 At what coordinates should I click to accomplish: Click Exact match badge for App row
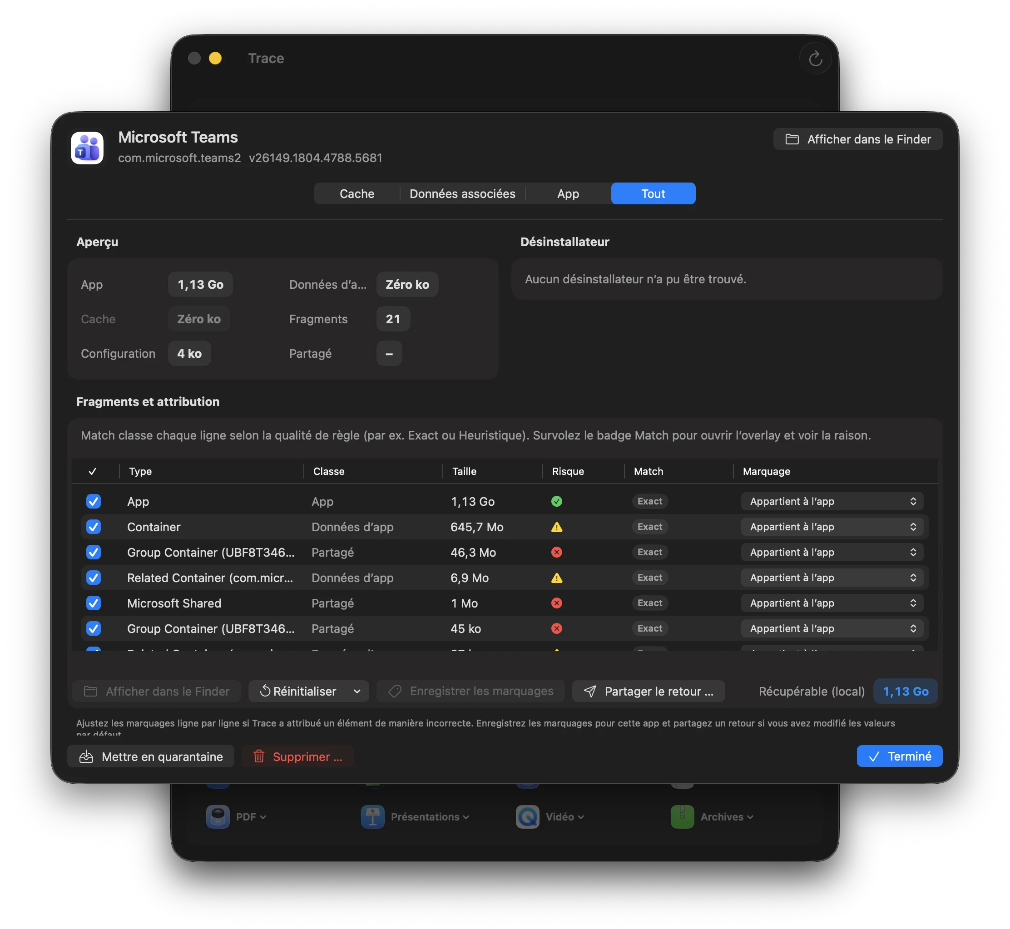pyautogui.click(x=649, y=501)
